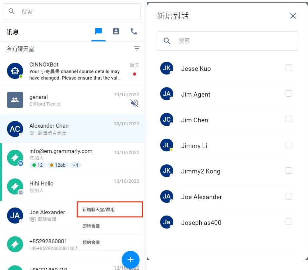Screen dimensions: 308x270
Task: Click the name Joseph as400
Action: click(x=201, y=223)
